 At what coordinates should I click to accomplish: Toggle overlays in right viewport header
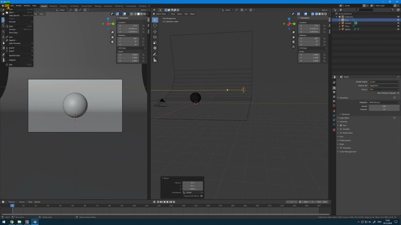pos(306,14)
